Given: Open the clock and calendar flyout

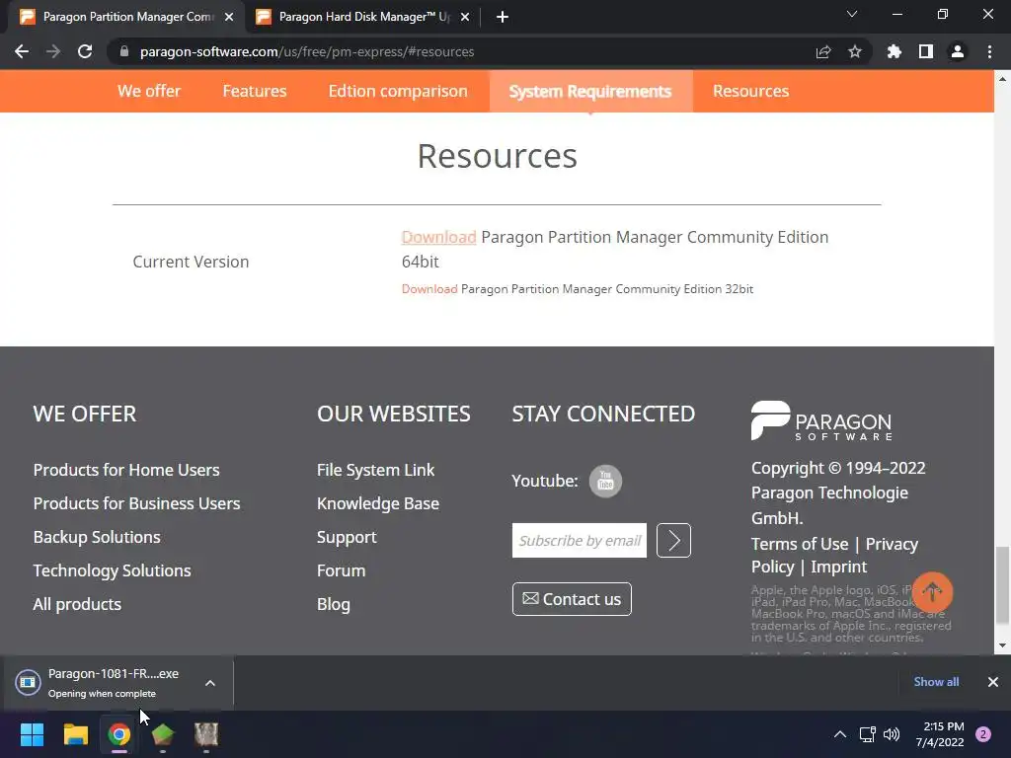Looking at the screenshot, I should click(940, 734).
